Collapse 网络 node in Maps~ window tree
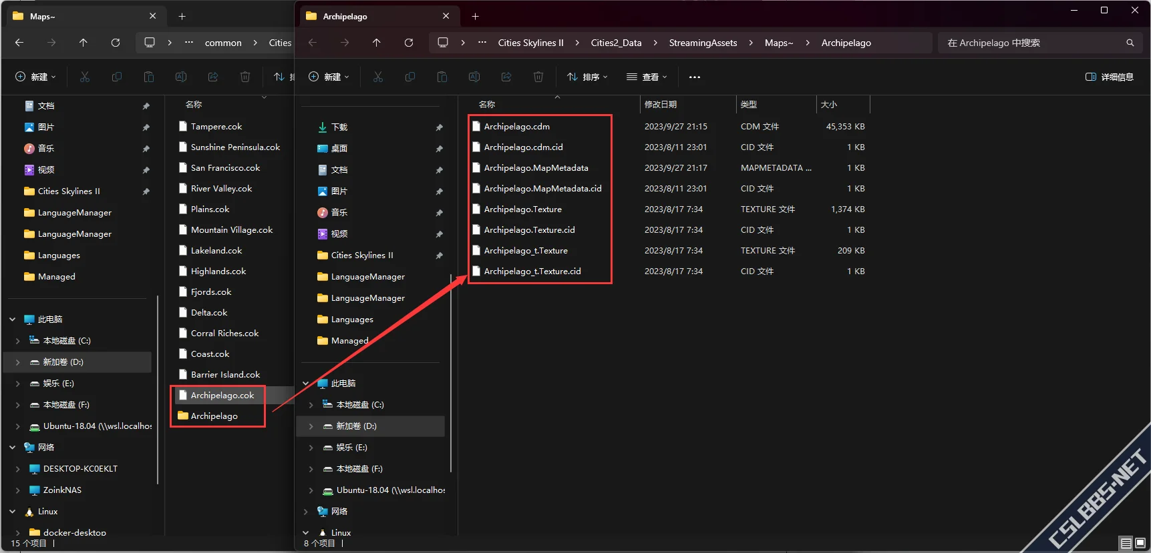The image size is (1151, 553). (13, 448)
